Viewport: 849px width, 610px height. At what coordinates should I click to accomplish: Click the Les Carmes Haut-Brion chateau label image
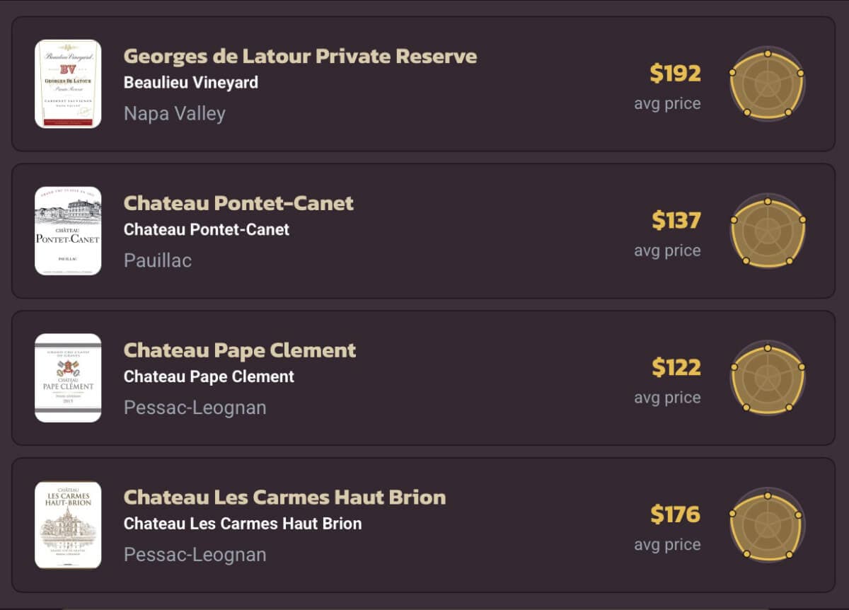(x=68, y=524)
